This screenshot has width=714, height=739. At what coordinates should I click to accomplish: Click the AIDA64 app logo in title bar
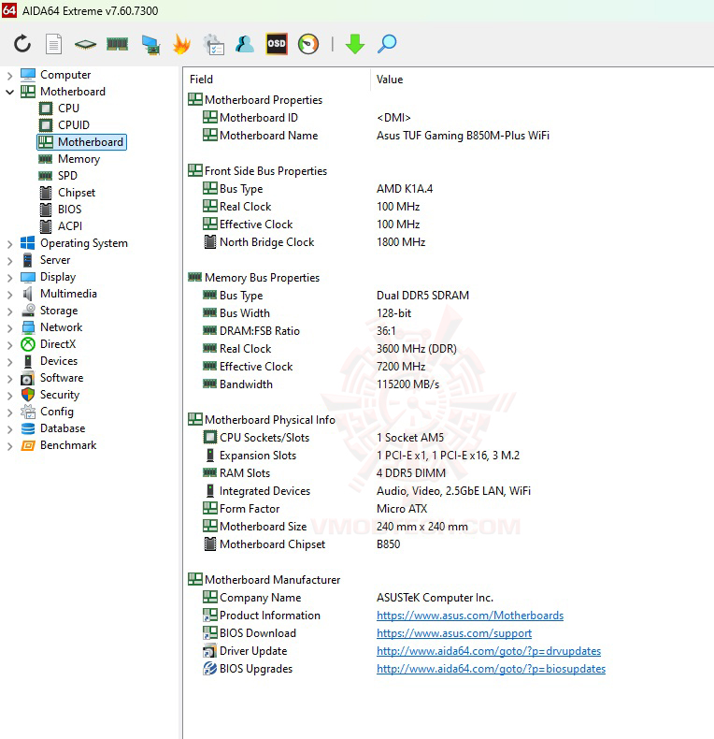(9, 10)
